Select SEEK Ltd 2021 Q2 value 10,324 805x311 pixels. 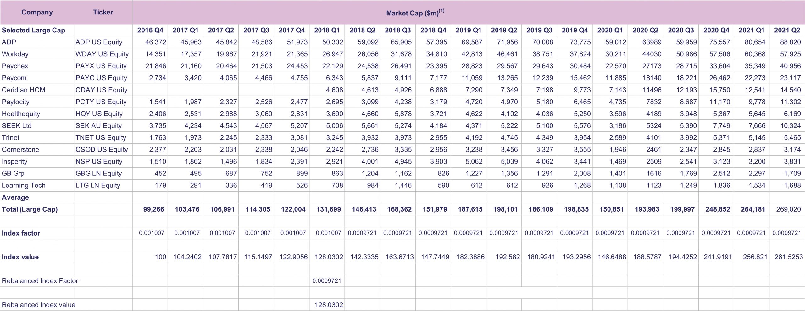[x=790, y=126]
